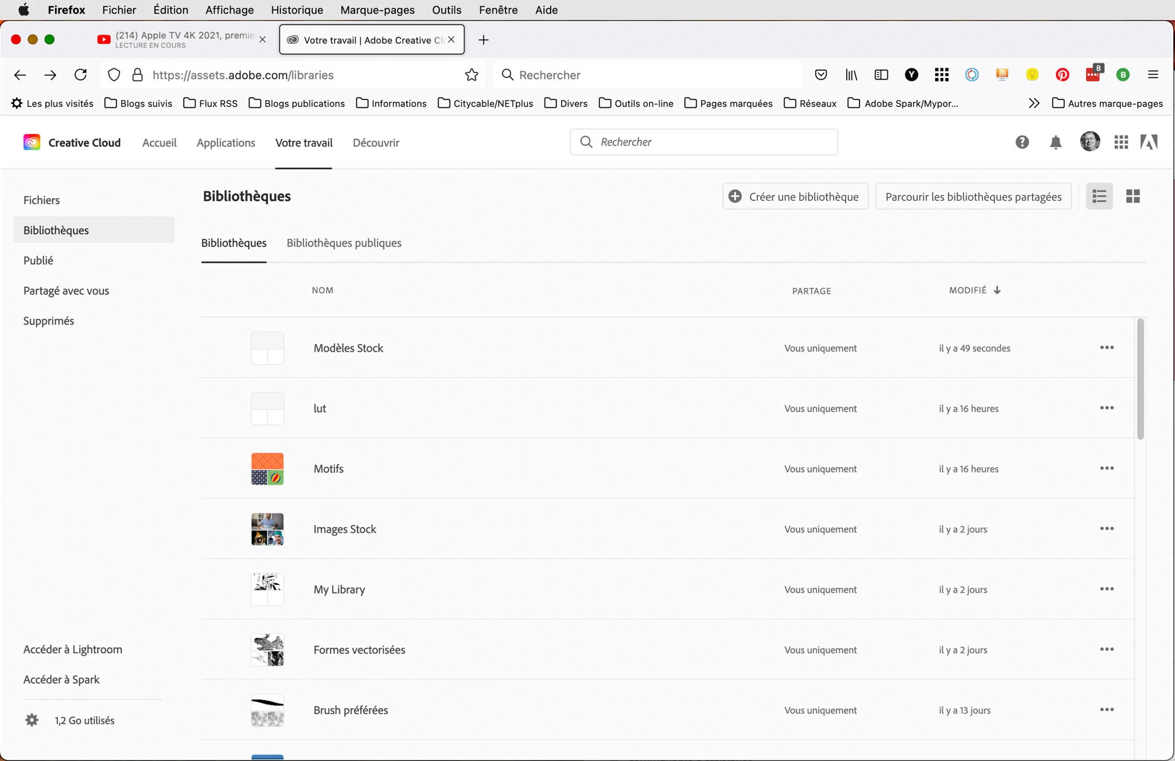1175x761 pixels.
Task: Open storage settings gear icon
Action: [x=32, y=720]
